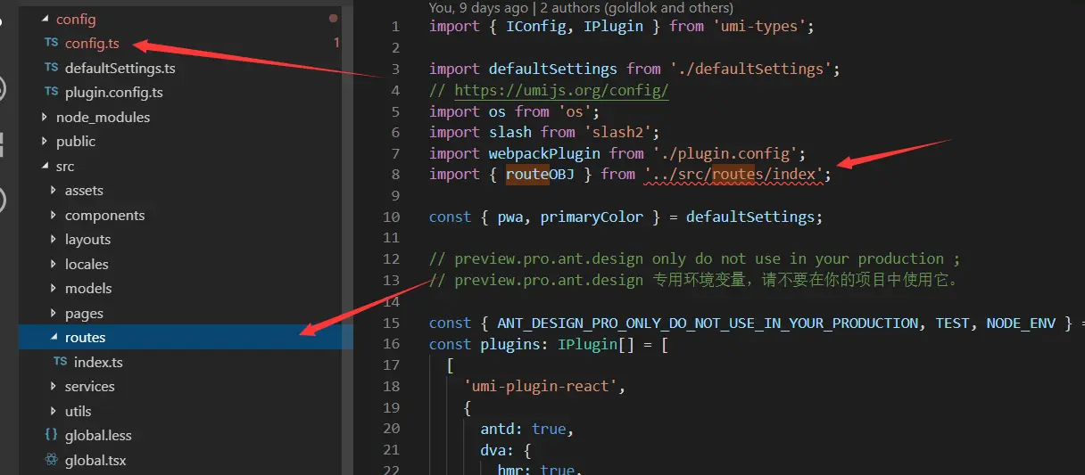Expand the layouts folder
This screenshot has height=475, width=1085.
[54, 240]
